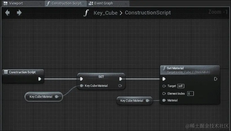The height and width of the screenshot is (131, 231).
Task: Select the Key Cube Material getter feeding Set Material
Action: pos(135,101)
